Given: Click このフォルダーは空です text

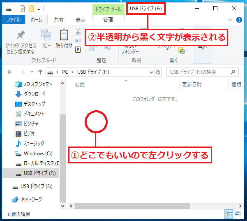Looking at the screenshot, I should (155, 99).
